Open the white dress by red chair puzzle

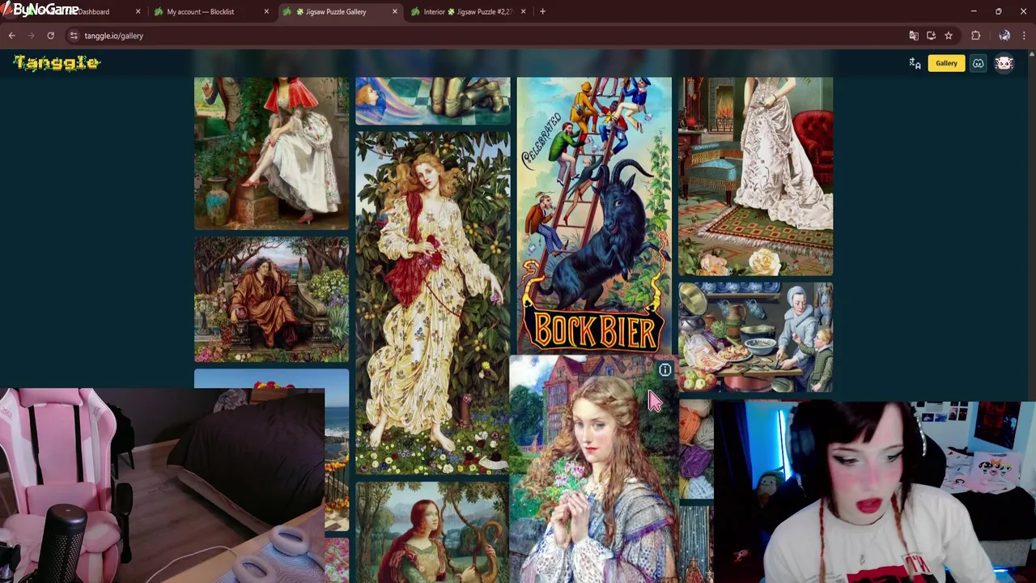[755, 177]
